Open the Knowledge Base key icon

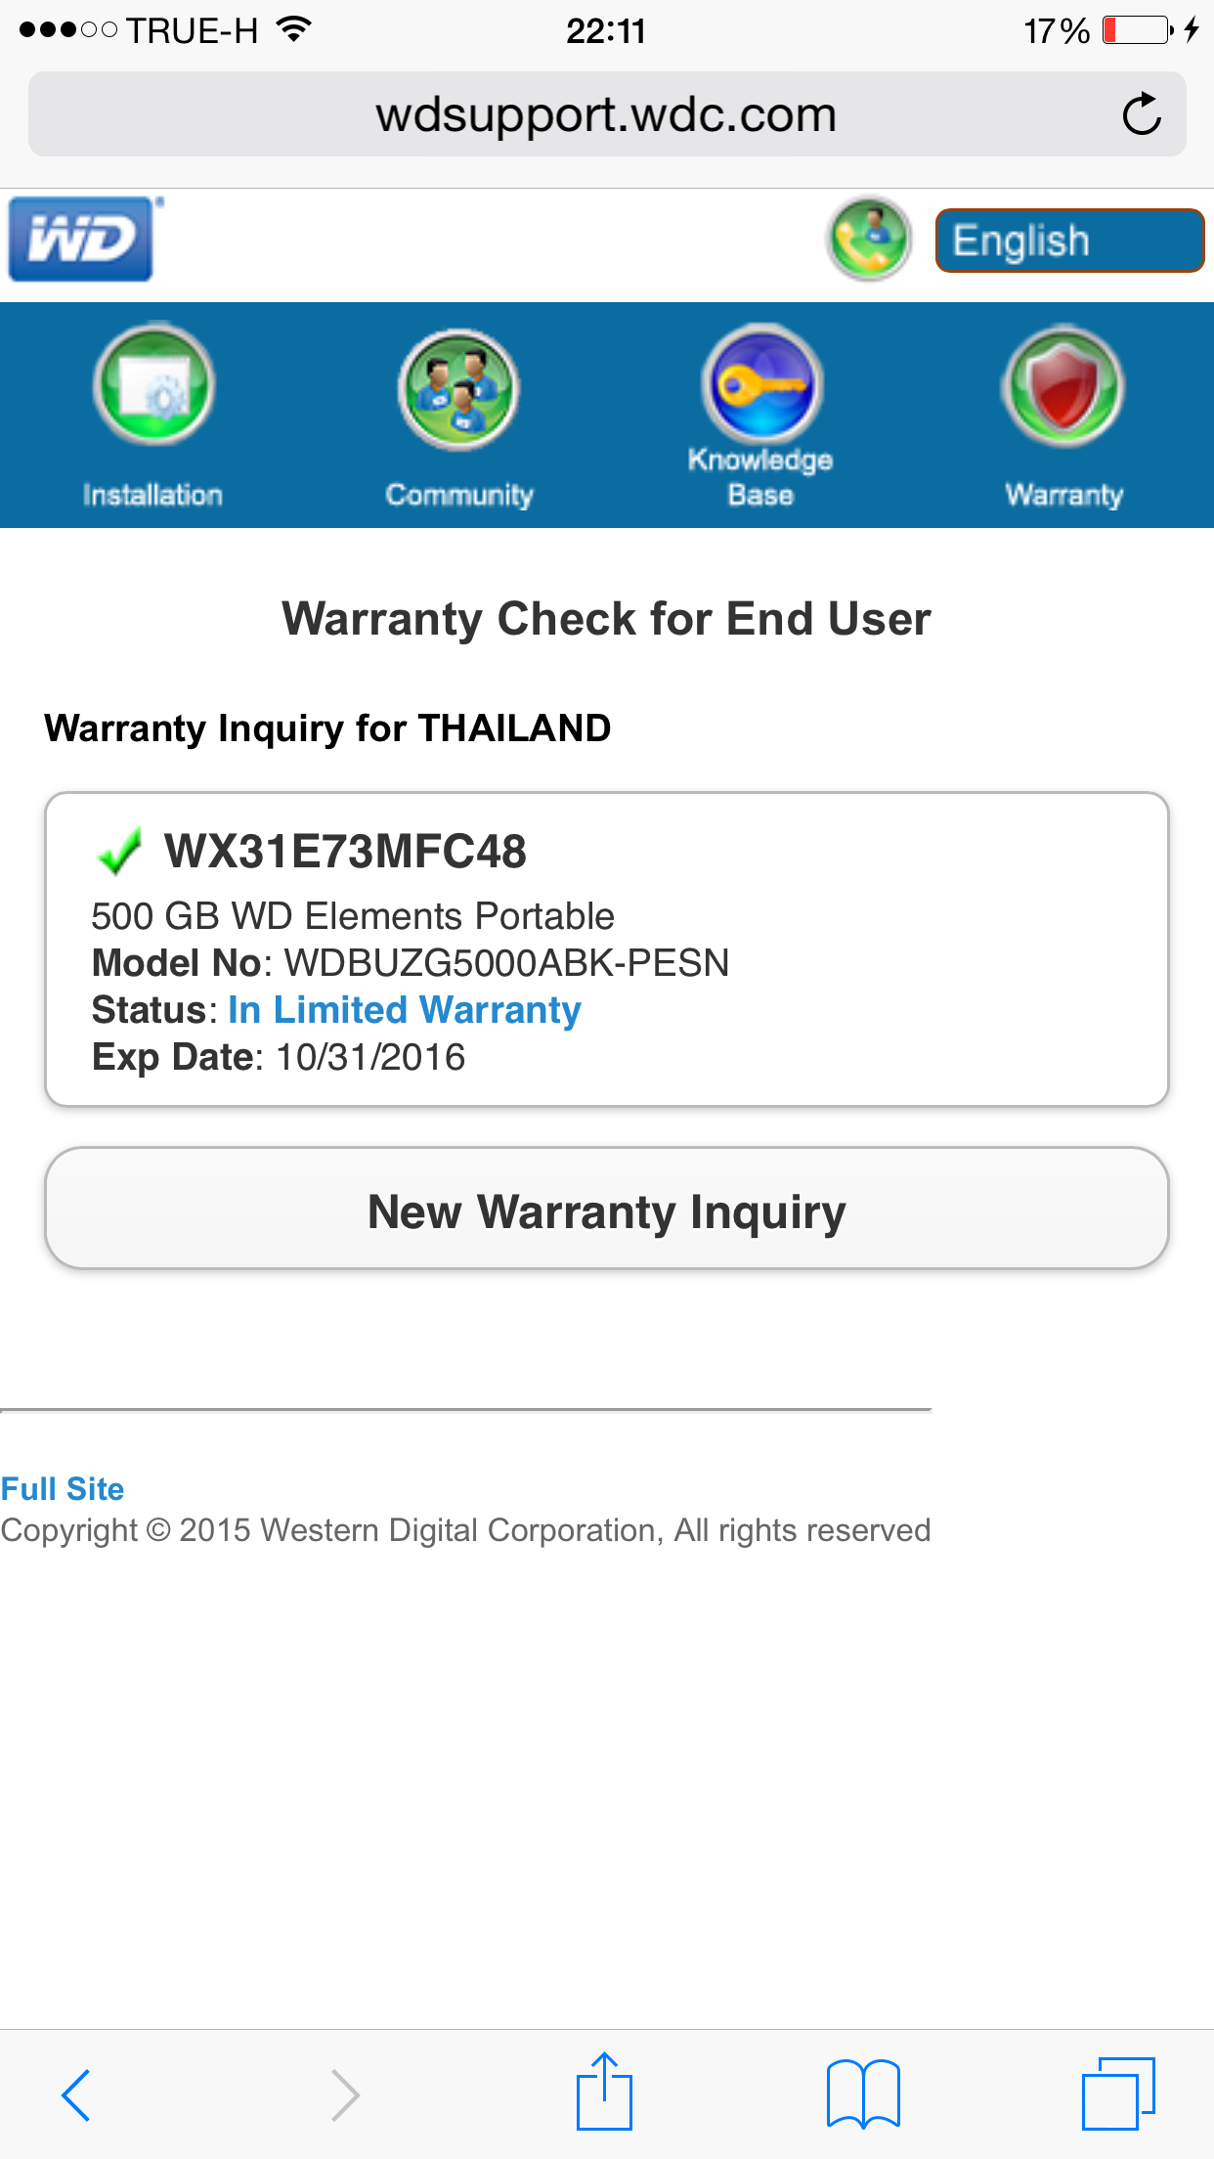761,384
